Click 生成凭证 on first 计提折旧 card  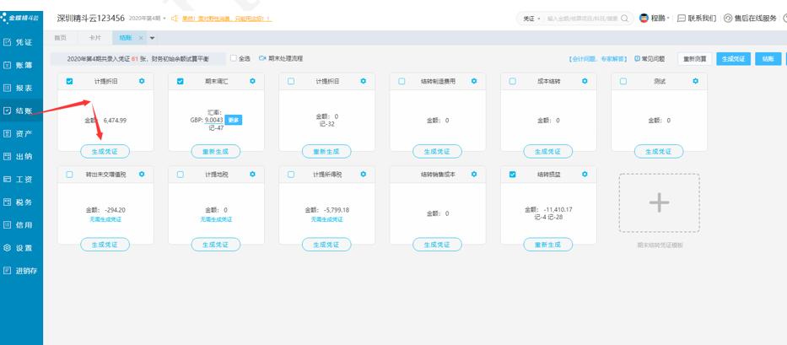(105, 151)
